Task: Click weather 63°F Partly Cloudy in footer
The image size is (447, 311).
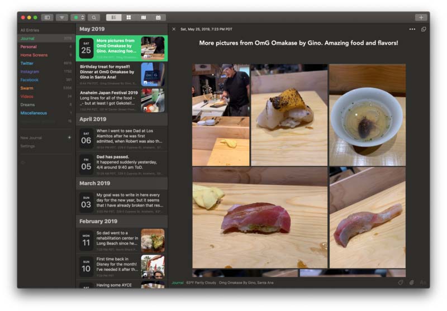Action: pos(201,283)
